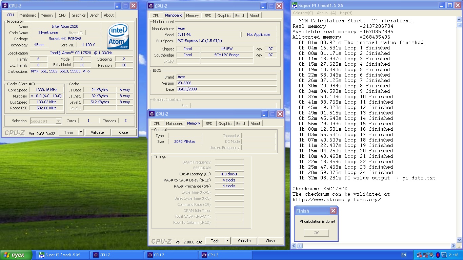Switch to About tab in CPU tab window

coord(109,15)
